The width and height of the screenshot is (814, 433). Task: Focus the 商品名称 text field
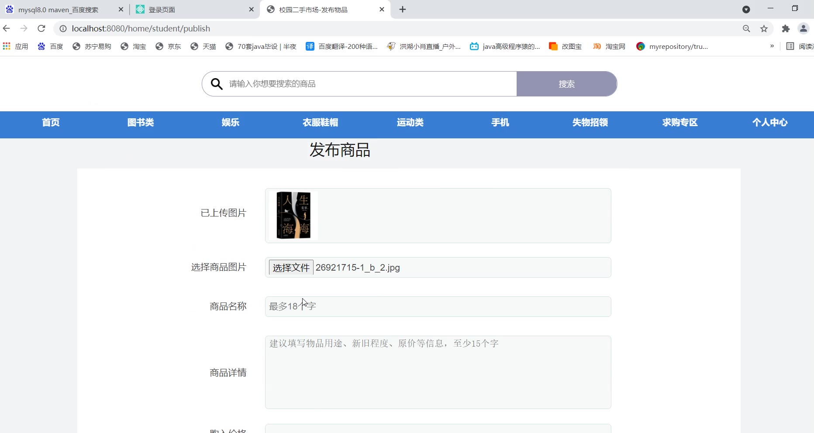(438, 306)
